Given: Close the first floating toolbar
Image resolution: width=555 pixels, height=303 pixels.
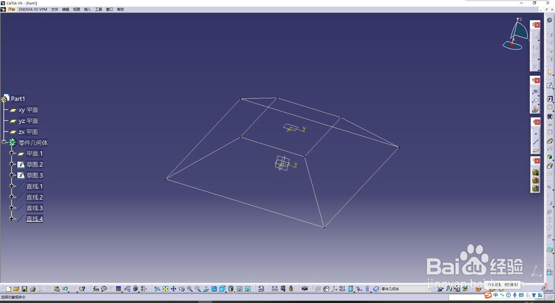Looking at the screenshot, I should [537, 25].
